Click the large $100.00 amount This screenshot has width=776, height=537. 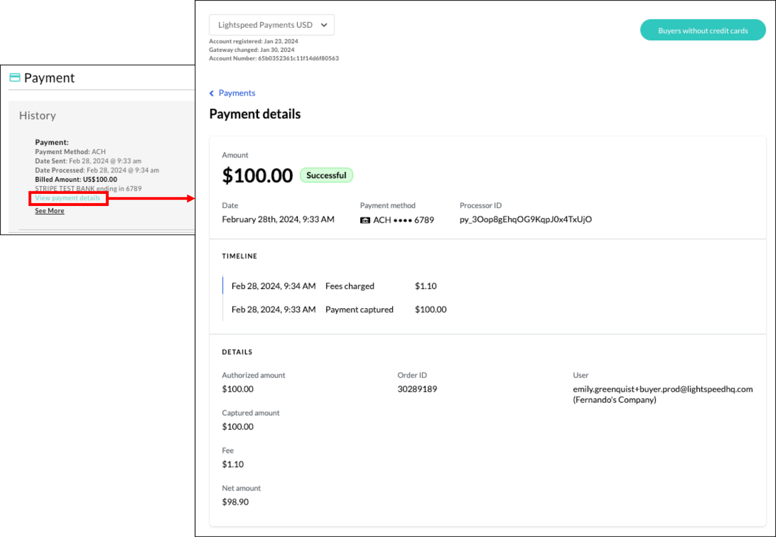tap(257, 175)
